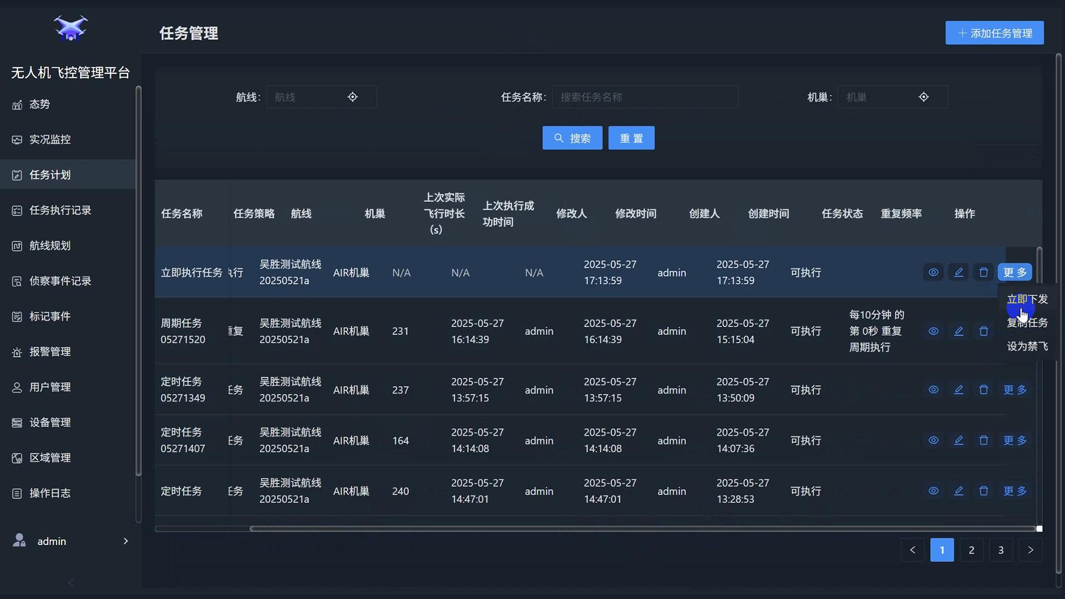The image size is (1065, 599).
Task: Click the page vertical scrollbar
Action: 1058,313
